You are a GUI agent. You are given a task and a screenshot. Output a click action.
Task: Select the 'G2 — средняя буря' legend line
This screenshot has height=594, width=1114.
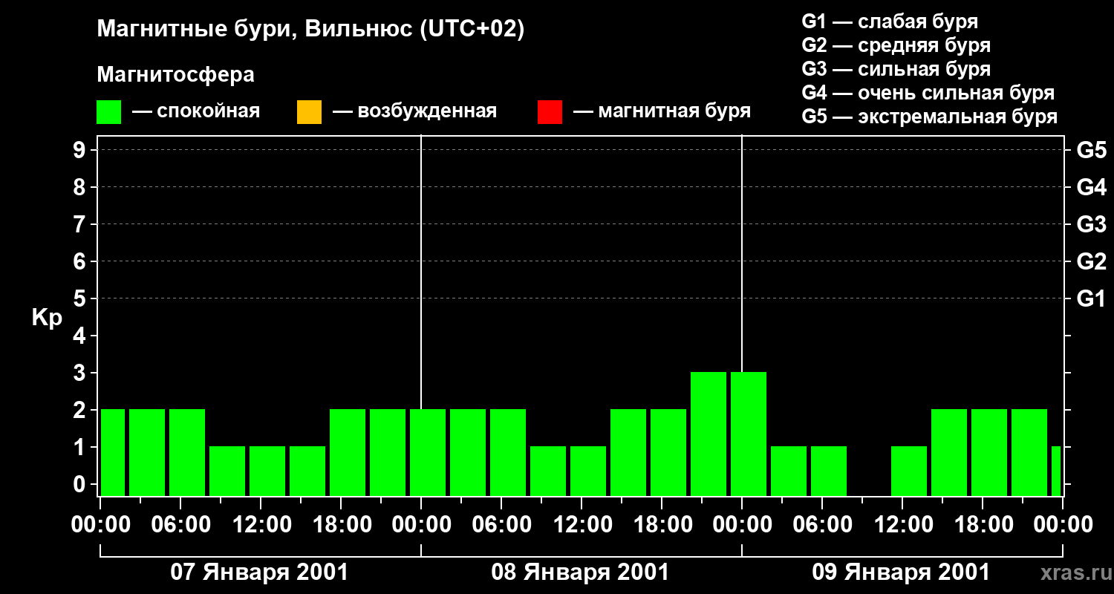pos(896,45)
